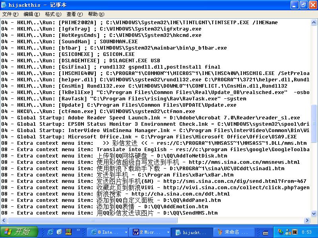Image resolution: width=318 pixels, height=238 pixels.
Task: Expand the Microsoft Word group dropdown arrow
Action: coord(168,232)
